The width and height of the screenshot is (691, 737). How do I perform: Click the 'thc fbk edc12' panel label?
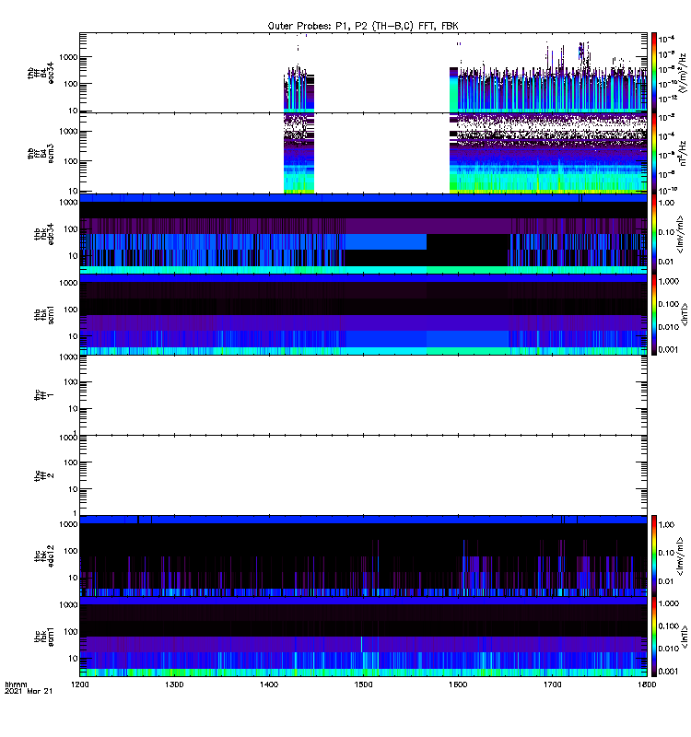coord(43,556)
